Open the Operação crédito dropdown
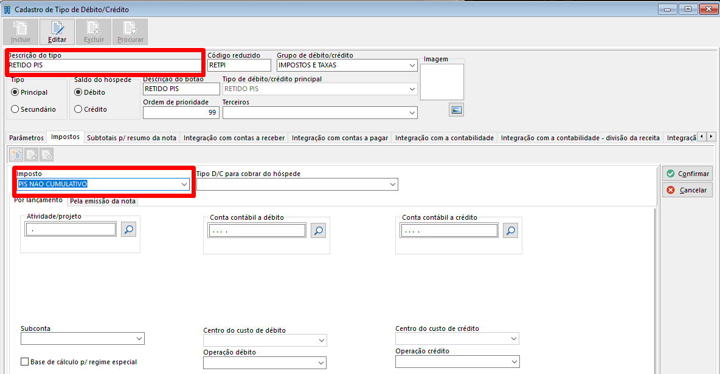Screen dimensions: 720x374 click(514, 361)
